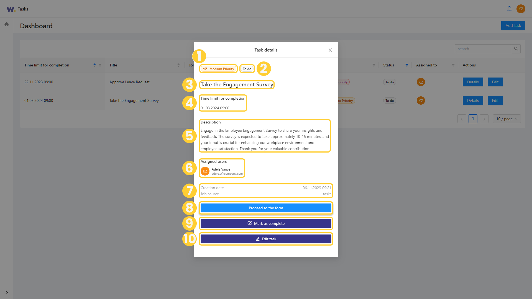Screen dimensions: 532x299
Task: Click Proceed to the form button
Action: (x=266, y=208)
